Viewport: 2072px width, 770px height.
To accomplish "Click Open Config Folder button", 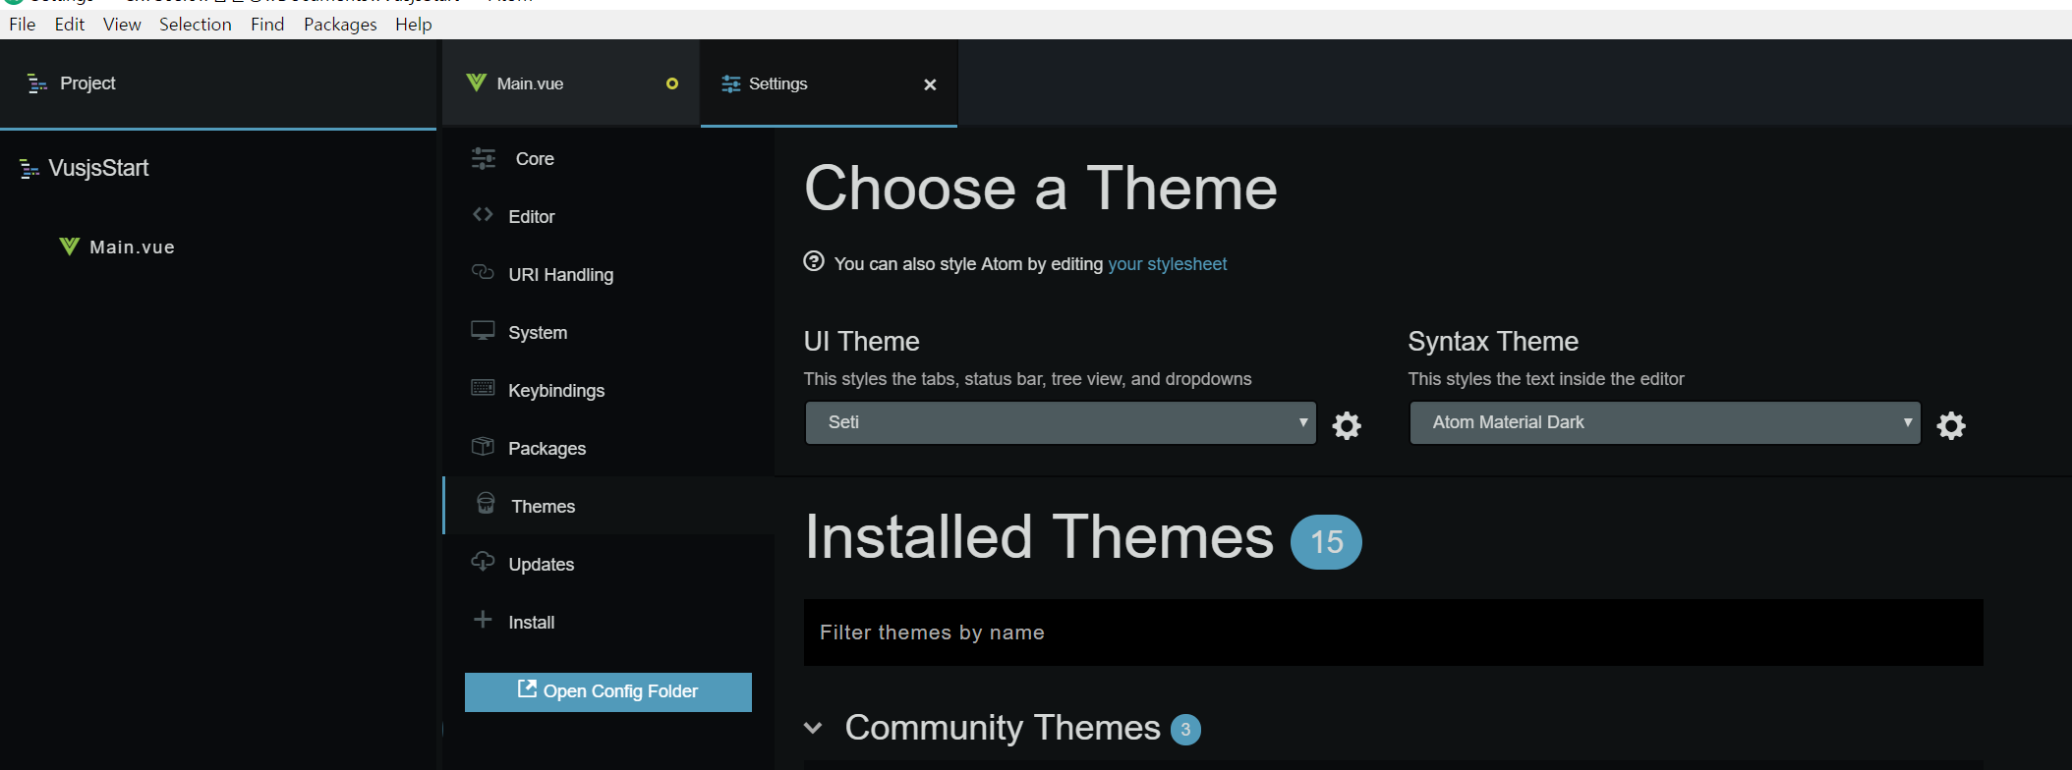I will click(608, 691).
